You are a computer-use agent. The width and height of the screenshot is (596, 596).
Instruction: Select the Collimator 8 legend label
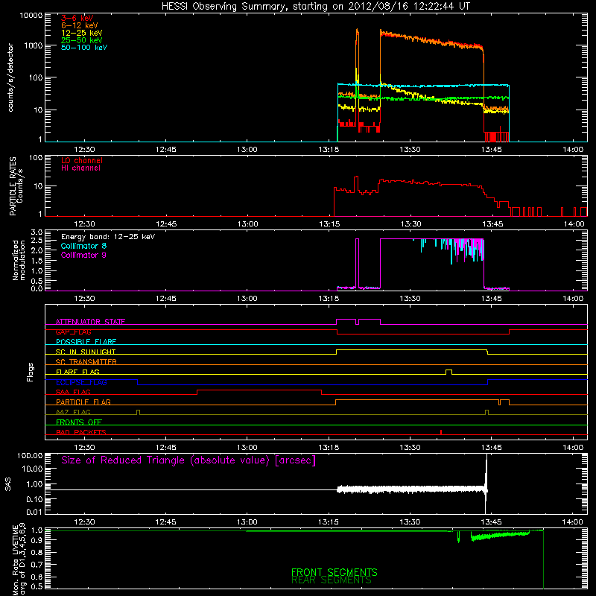83,246
